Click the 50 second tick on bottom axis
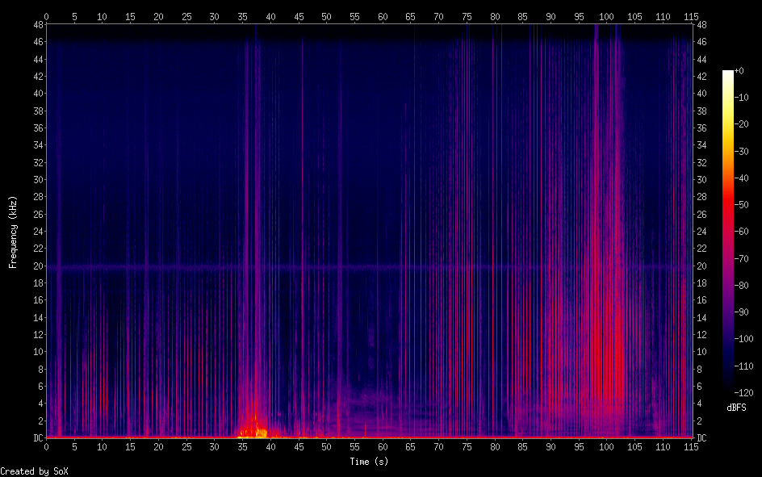The width and height of the screenshot is (762, 477). [326, 446]
